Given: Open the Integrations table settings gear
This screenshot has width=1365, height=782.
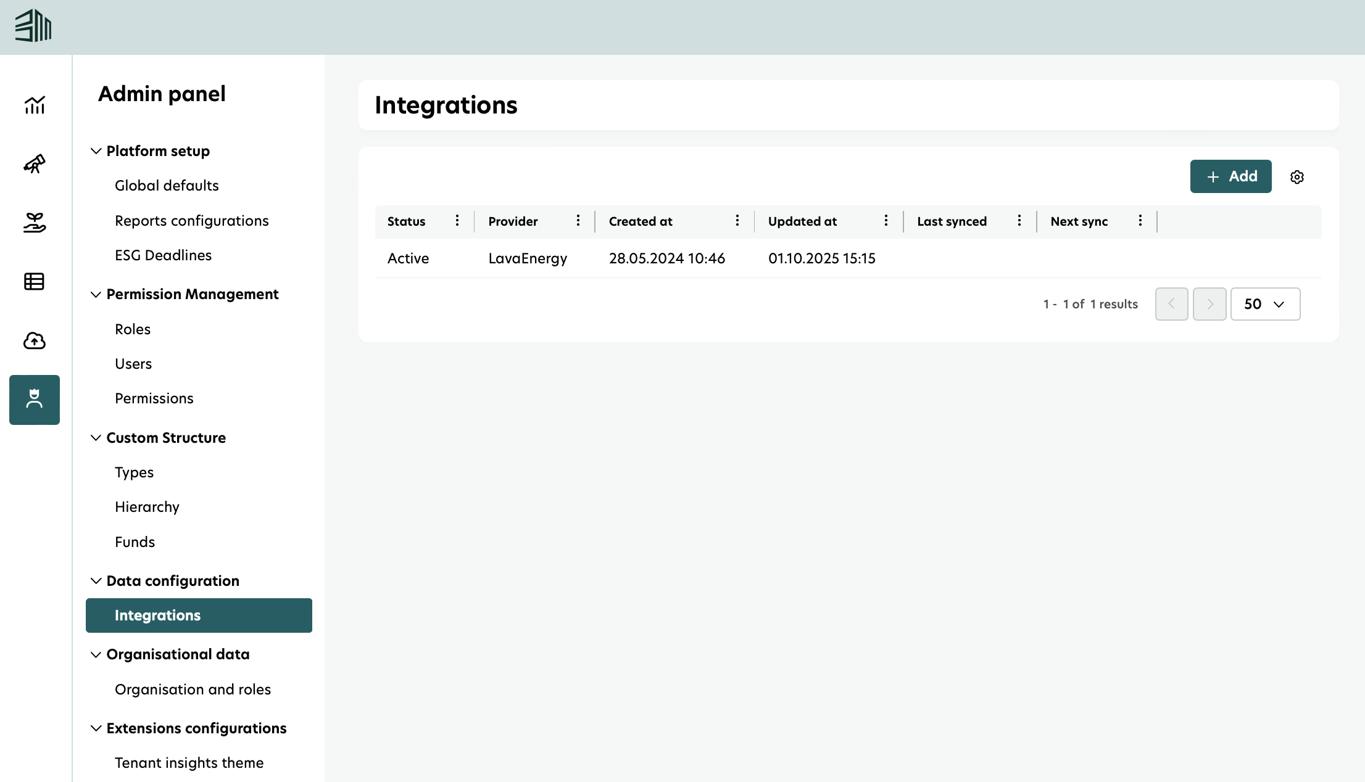Looking at the screenshot, I should click(x=1297, y=177).
